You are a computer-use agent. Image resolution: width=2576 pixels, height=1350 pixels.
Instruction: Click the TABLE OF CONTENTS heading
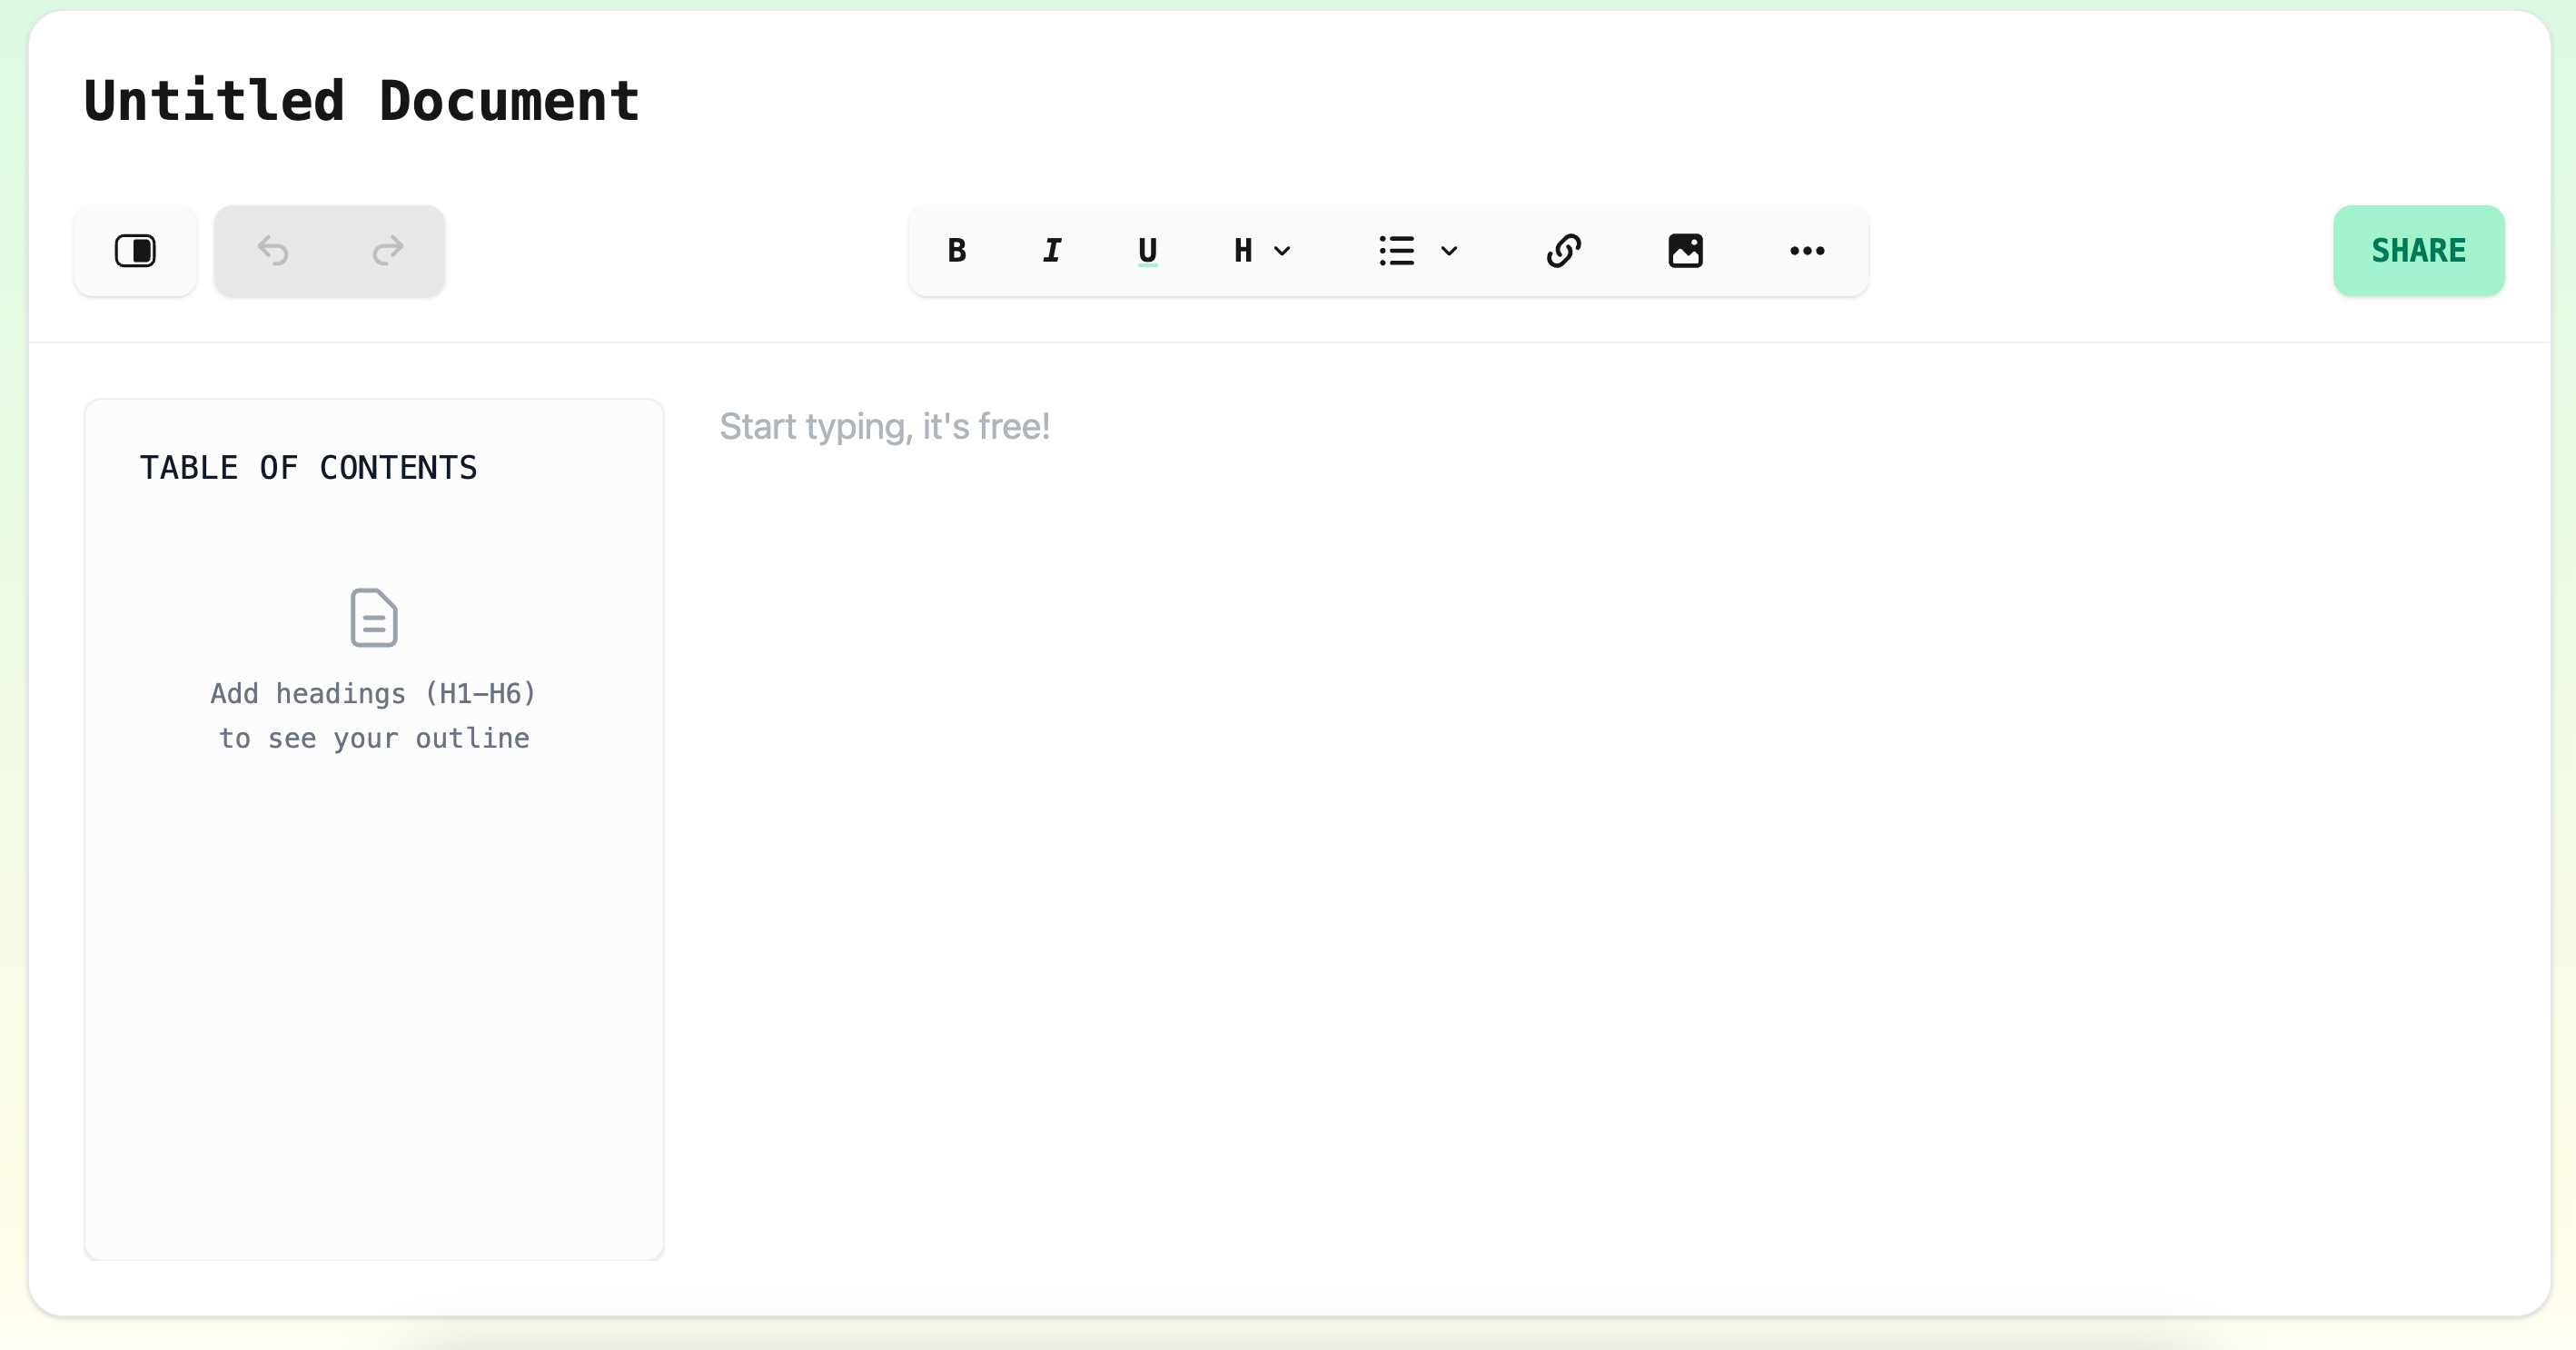click(x=308, y=468)
